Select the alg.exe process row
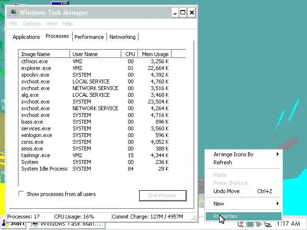Screen dimensions: 307x230 coord(95,95)
